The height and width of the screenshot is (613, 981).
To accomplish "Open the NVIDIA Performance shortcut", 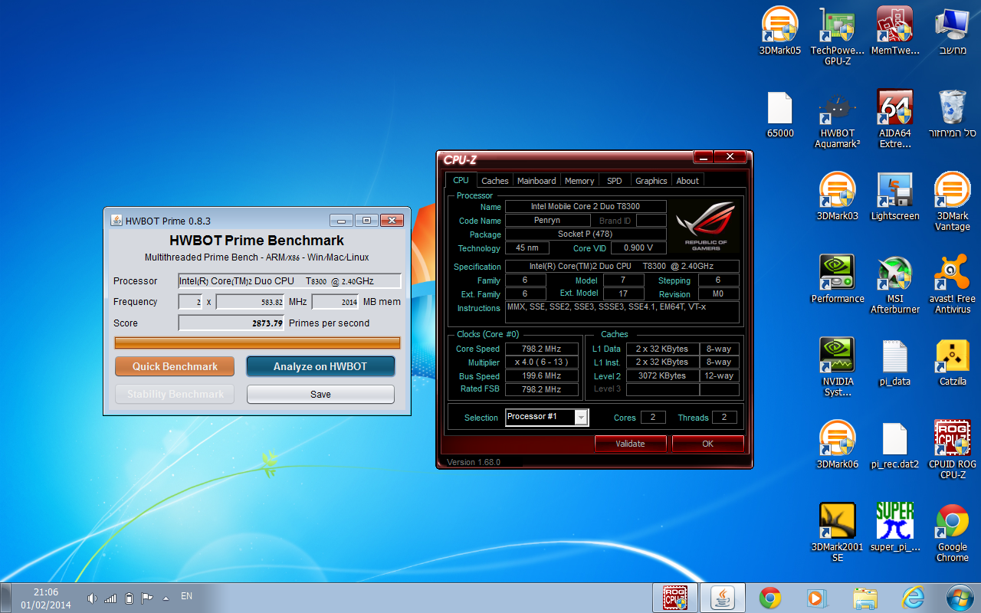I will pos(837,279).
